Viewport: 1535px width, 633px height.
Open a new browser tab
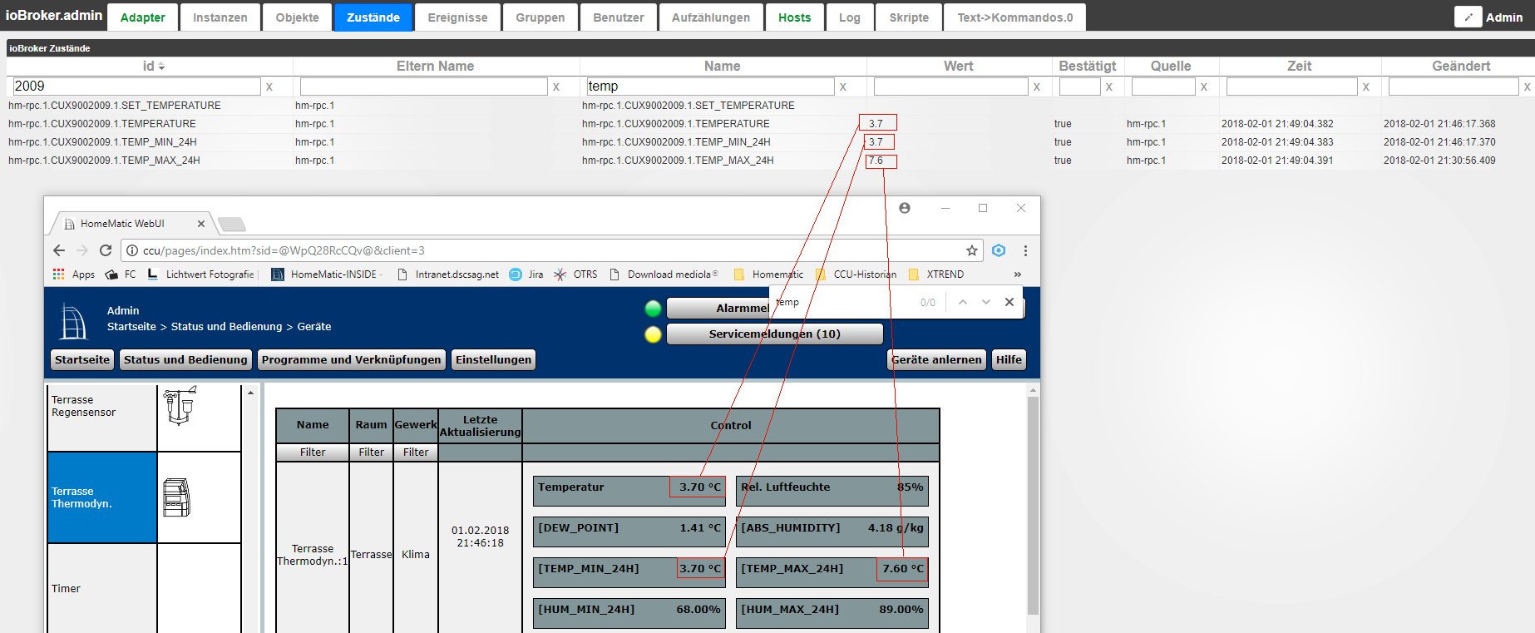(232, 224)
